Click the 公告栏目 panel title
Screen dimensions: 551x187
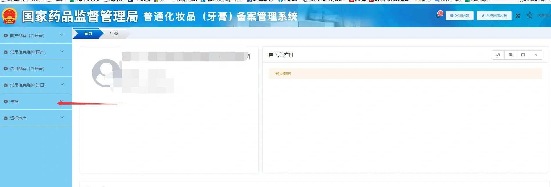[x=284, y=55]
